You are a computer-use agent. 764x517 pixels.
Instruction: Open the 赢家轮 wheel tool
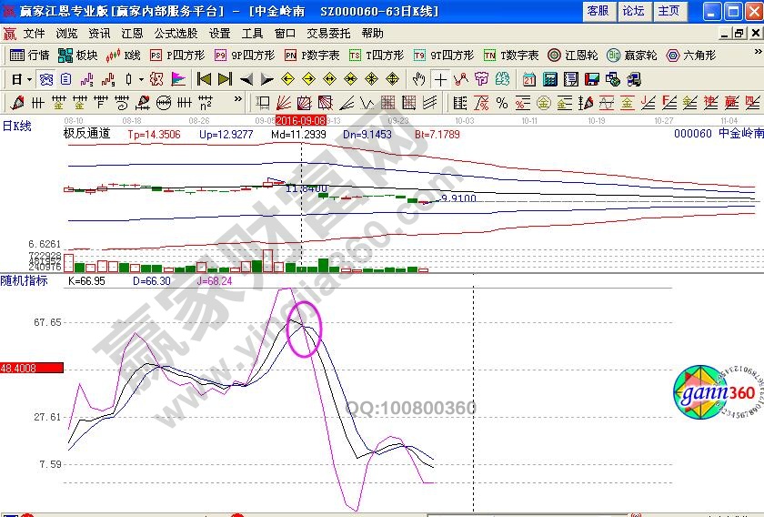coord(632,55)
